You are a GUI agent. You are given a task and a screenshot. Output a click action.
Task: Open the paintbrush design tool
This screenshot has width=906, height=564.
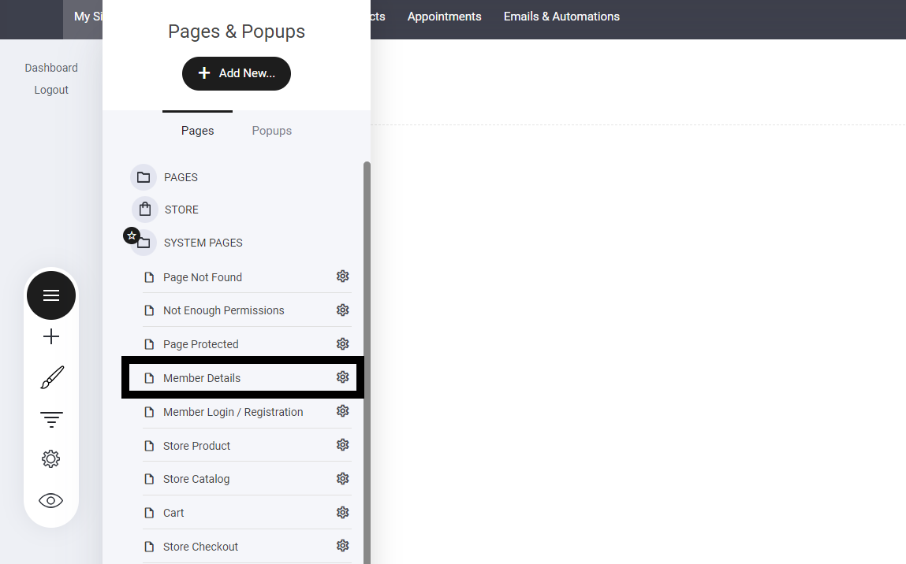click(x=51, y=378)
